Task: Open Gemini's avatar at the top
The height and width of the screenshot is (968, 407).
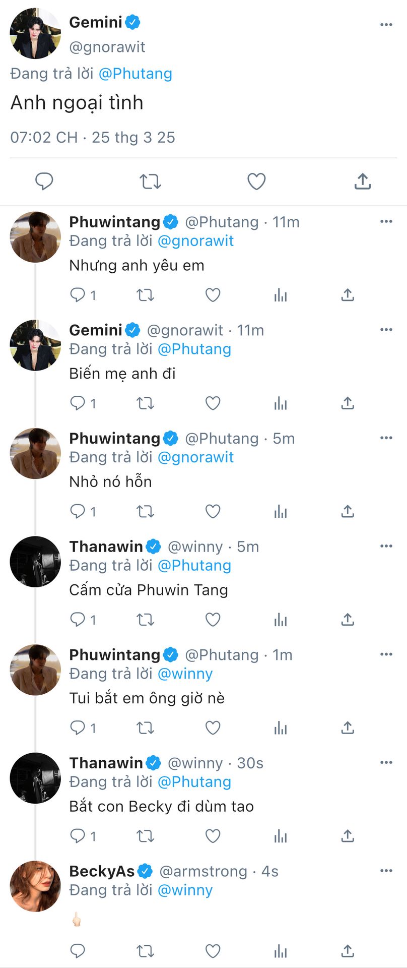Action: [x=35, y=33]
